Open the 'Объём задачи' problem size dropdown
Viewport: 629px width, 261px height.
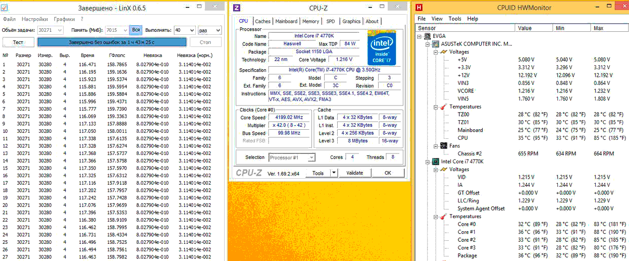pos(60,30)
